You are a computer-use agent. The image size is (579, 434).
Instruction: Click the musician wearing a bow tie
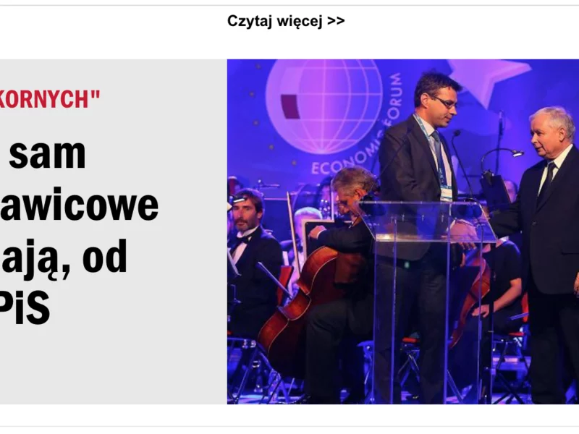(251, 258)
